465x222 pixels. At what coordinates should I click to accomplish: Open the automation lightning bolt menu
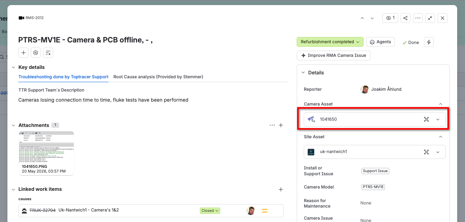pos(429,42)
